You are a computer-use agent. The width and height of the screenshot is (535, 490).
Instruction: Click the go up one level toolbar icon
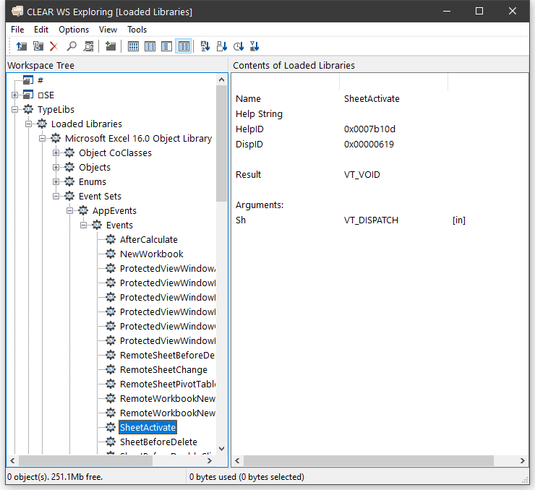pyautogui.click(x=21, y=46)
